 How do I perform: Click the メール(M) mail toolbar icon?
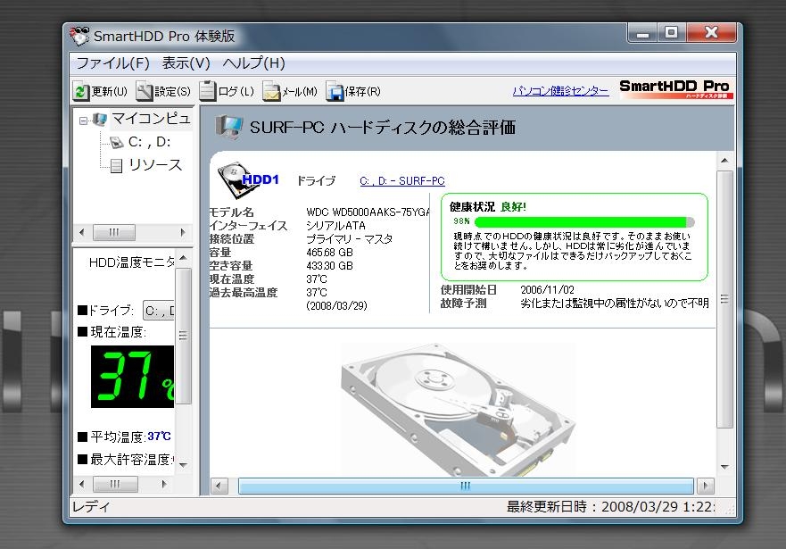point(271,91)
